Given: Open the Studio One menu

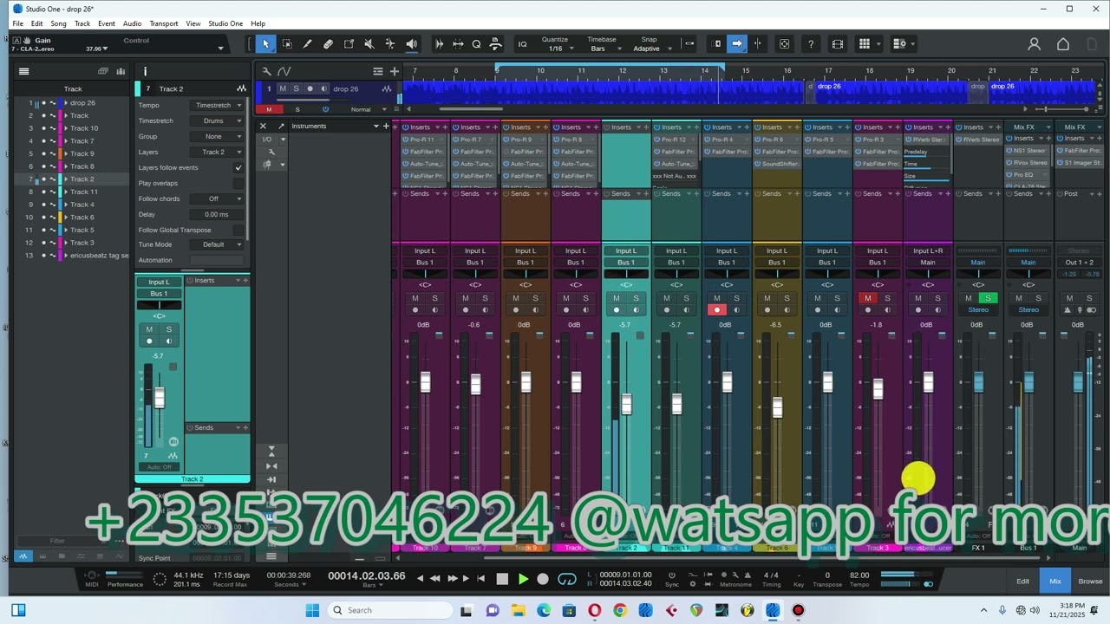Looking at the screenshot, I should (x=225, y=23).
